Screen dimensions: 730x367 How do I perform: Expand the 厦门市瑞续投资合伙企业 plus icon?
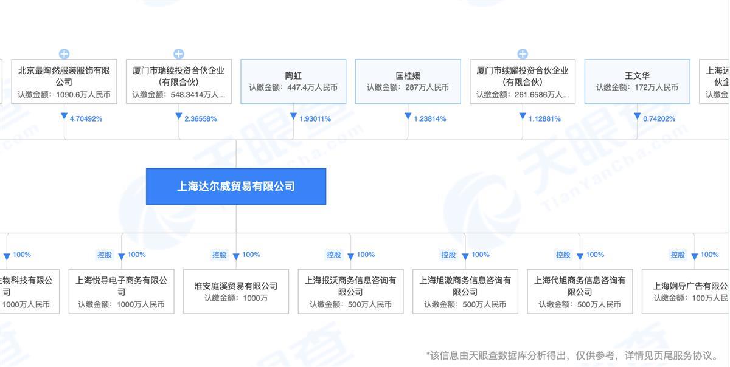point(179,53)
